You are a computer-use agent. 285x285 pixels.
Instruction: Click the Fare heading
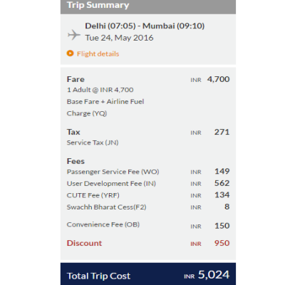click(x=76, y=79)
